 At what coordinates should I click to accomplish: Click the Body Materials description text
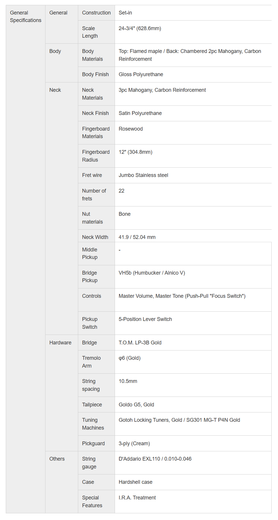[x=190, y=55]
